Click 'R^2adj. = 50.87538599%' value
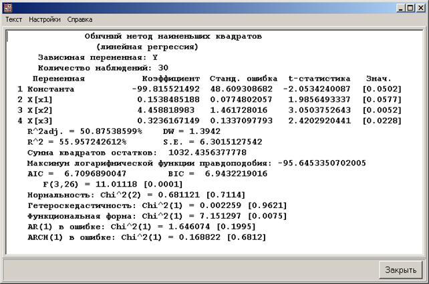The width and height of the screenshot is (429, 284). coord(85,131)
